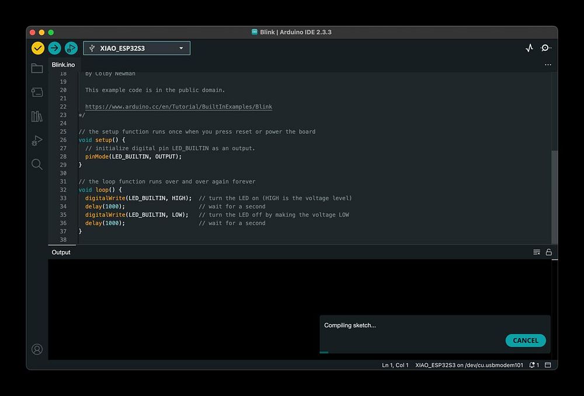Viewport: 584px width, 396px height.
Task: Cancel the sketch compilation
Action: pyautogui.click(x=525, y=341)
